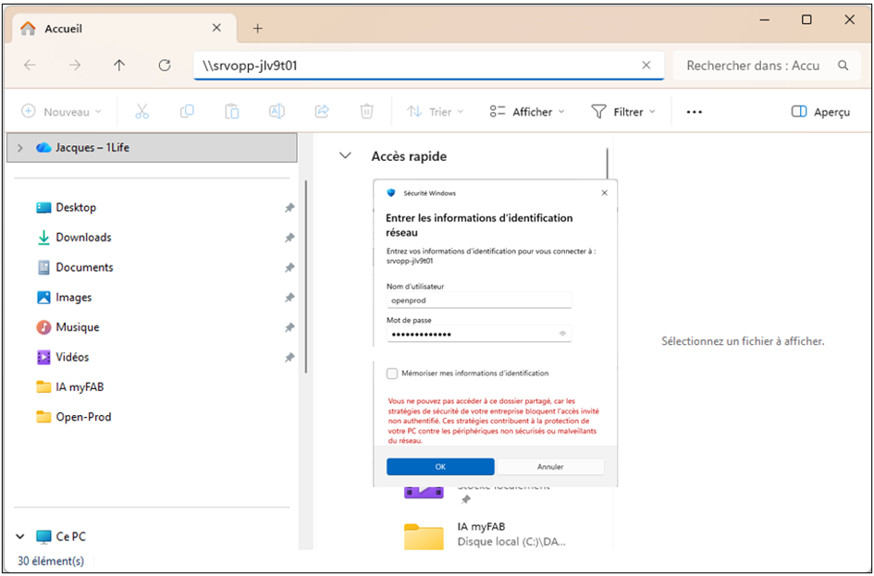Image resolution: width=874 pixels, height=576 pixels.
Task: Click the Rename icon in toolbar
Action: coord(277,112)
